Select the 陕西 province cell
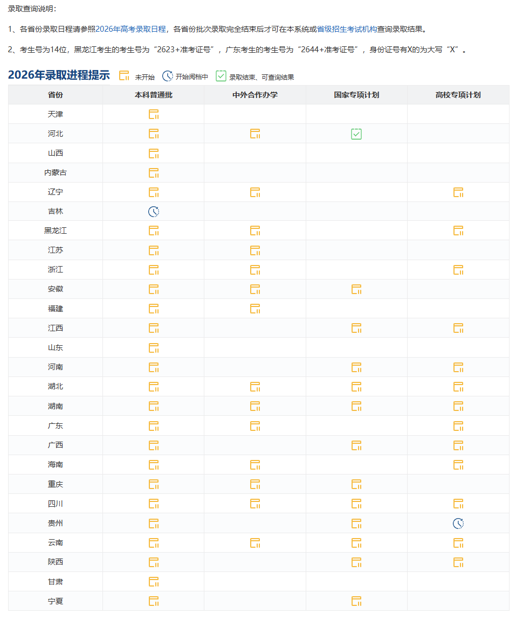 [x=56, y=562]
